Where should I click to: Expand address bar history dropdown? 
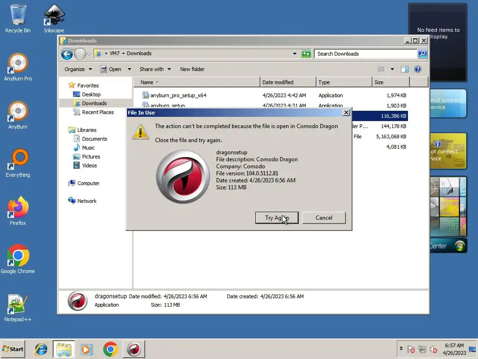(295, 54)
